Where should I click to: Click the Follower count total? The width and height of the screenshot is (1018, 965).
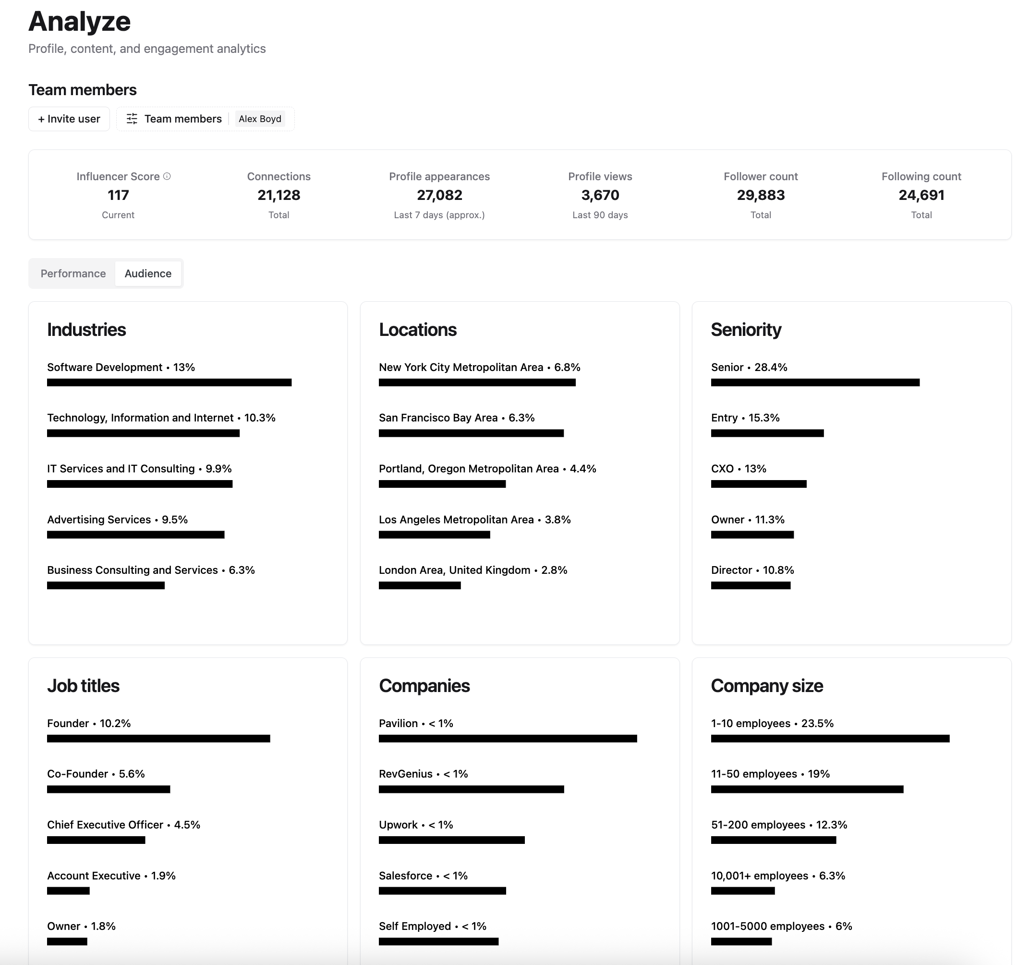[761, 195]
